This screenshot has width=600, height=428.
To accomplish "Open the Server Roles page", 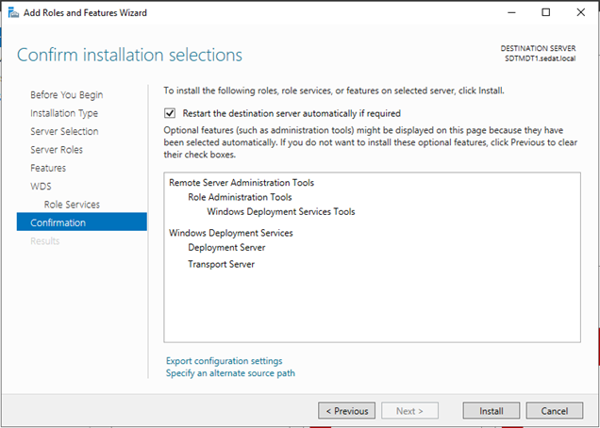I will pyautogui.click(x=57, y=150).
